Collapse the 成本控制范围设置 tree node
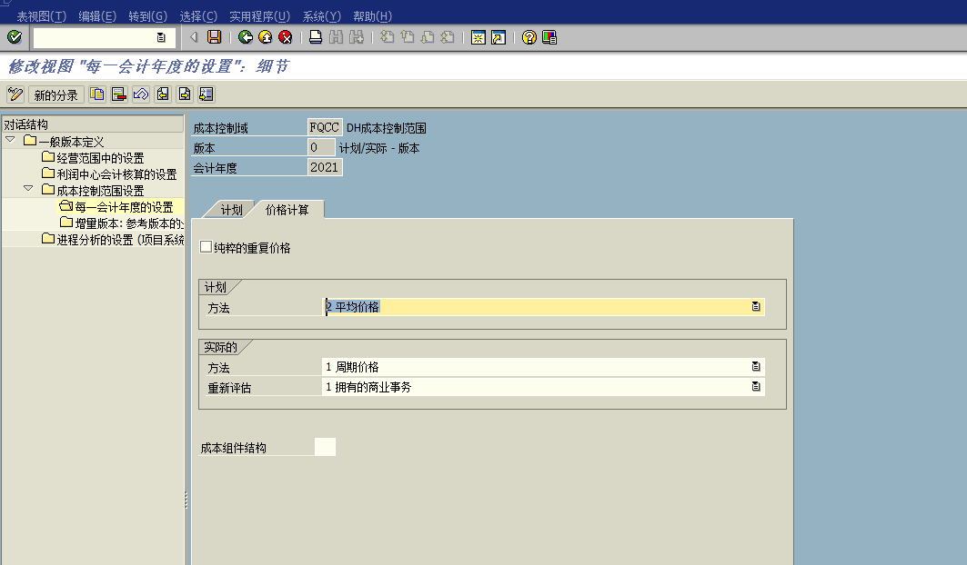 click(28, 189)
